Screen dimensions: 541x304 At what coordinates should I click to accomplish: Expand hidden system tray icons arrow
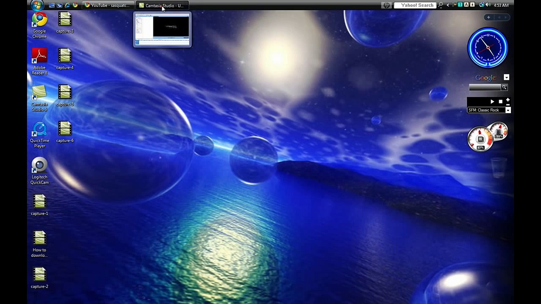pos(448,5)
